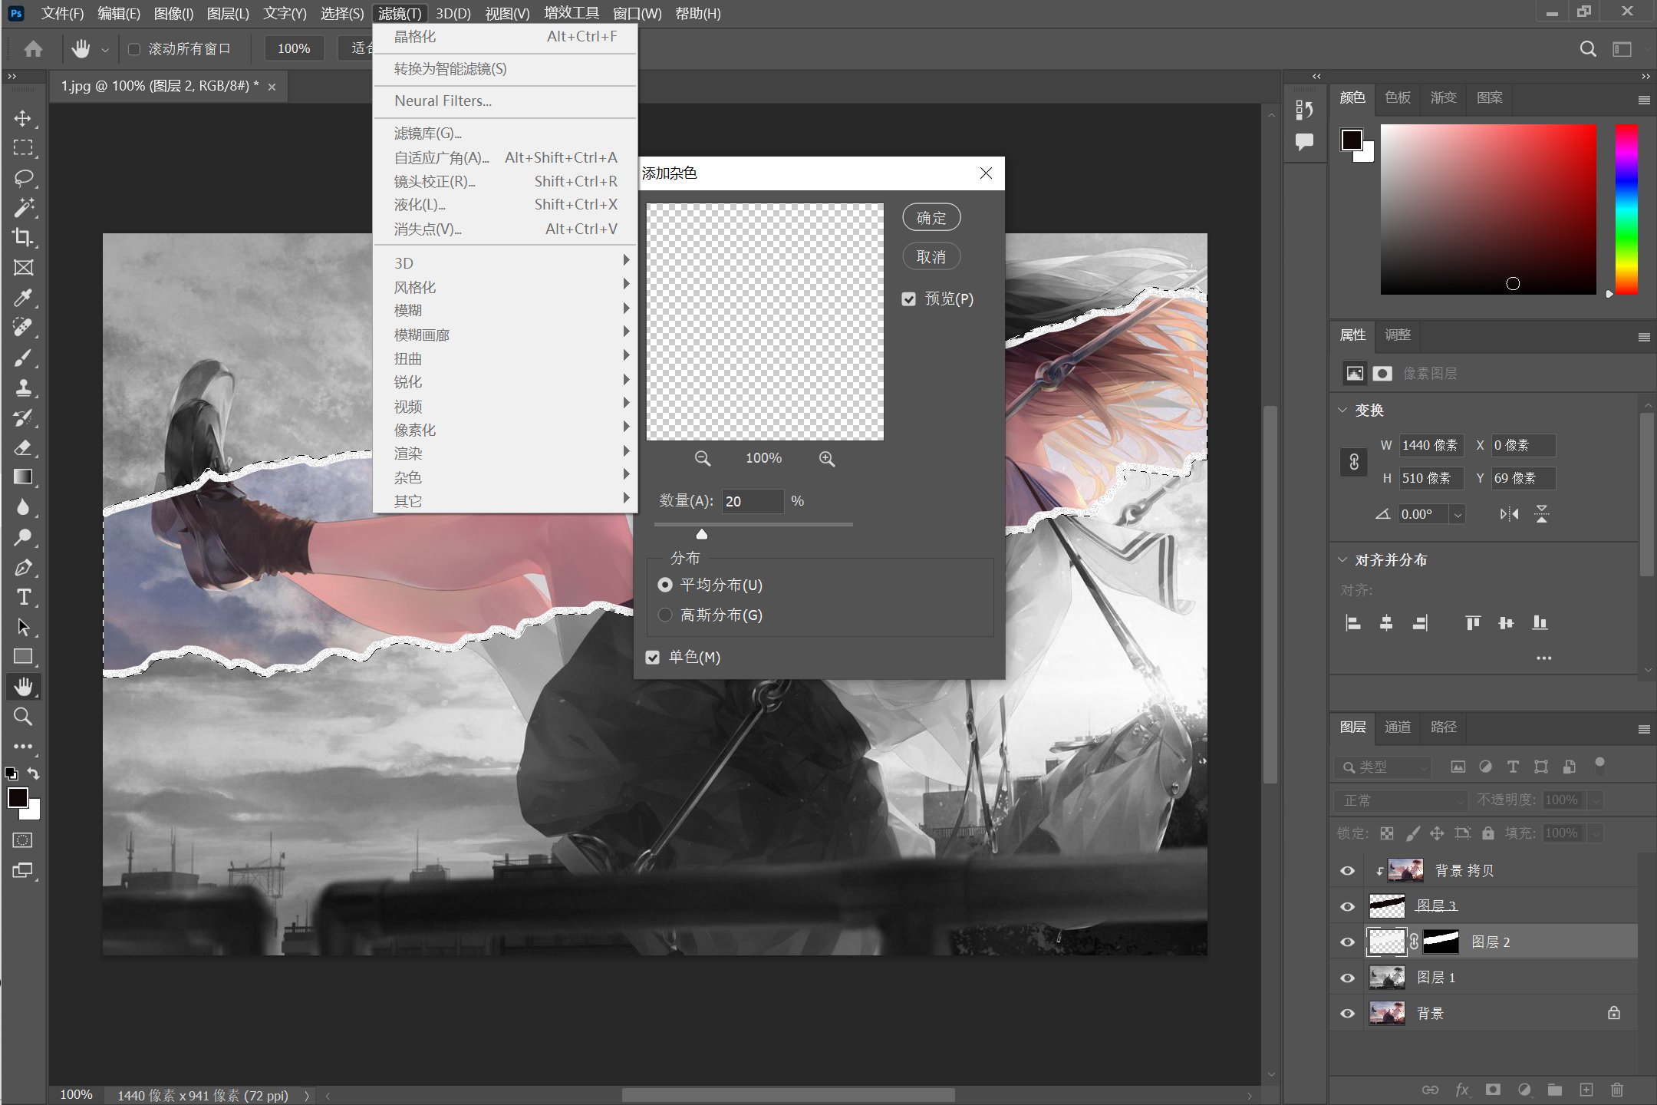Click flip horizontal icon in properties
Viewport: 1657px width, 1105px height.
pyautogui.click(x=1508, y=514)
